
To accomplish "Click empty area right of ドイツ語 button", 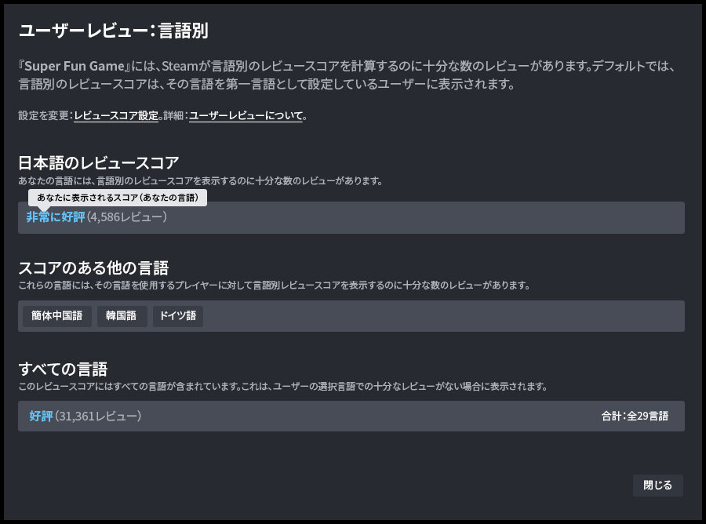I will pos(439,316).
